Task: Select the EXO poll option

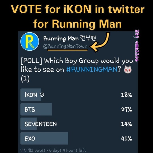Action: pyautogui.click(x=76, y=138)
